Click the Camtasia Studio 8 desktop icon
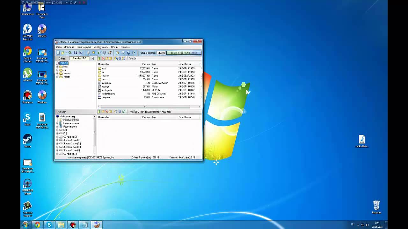 27,209
